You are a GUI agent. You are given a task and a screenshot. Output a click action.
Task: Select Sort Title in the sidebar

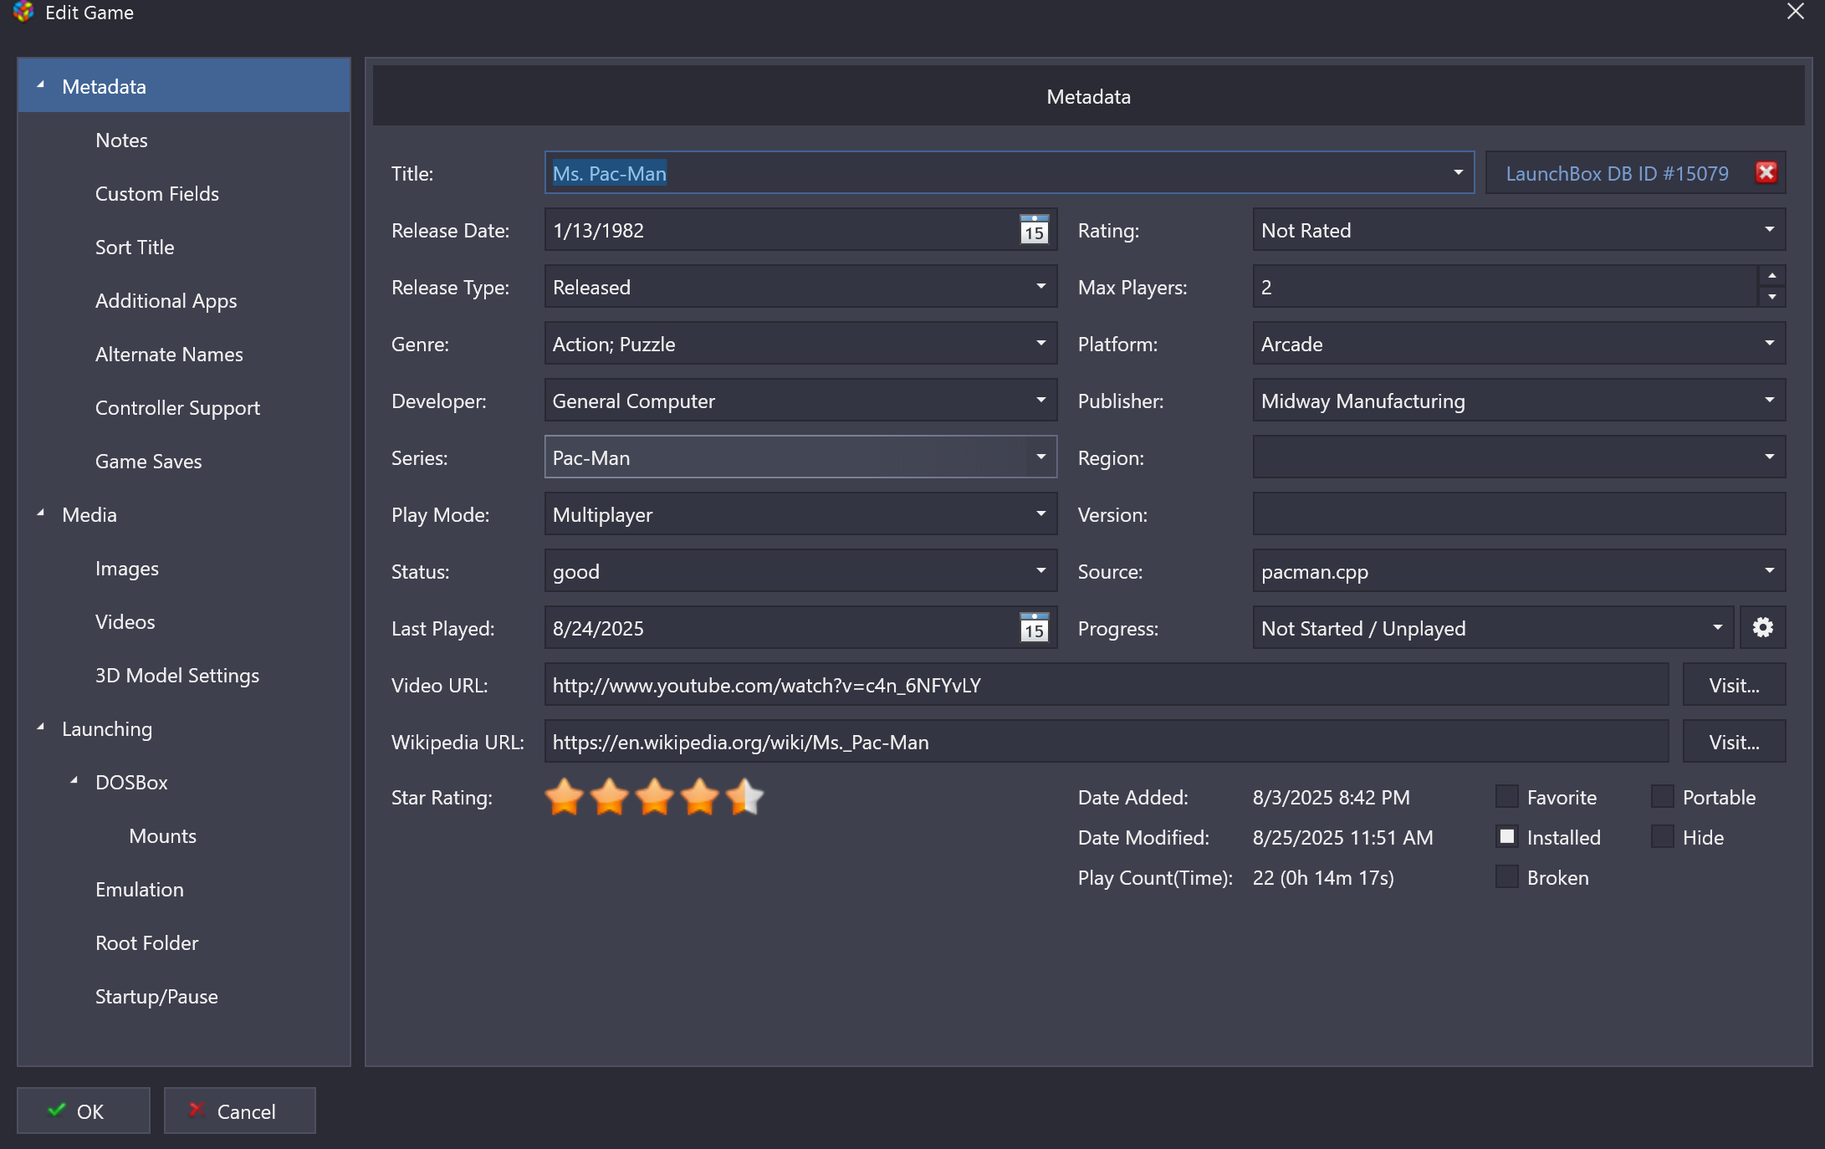135,247
